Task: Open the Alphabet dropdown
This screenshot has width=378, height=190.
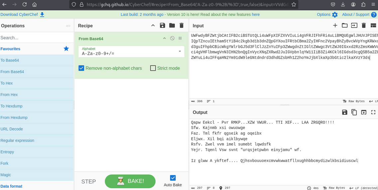Action: [180, 51]
